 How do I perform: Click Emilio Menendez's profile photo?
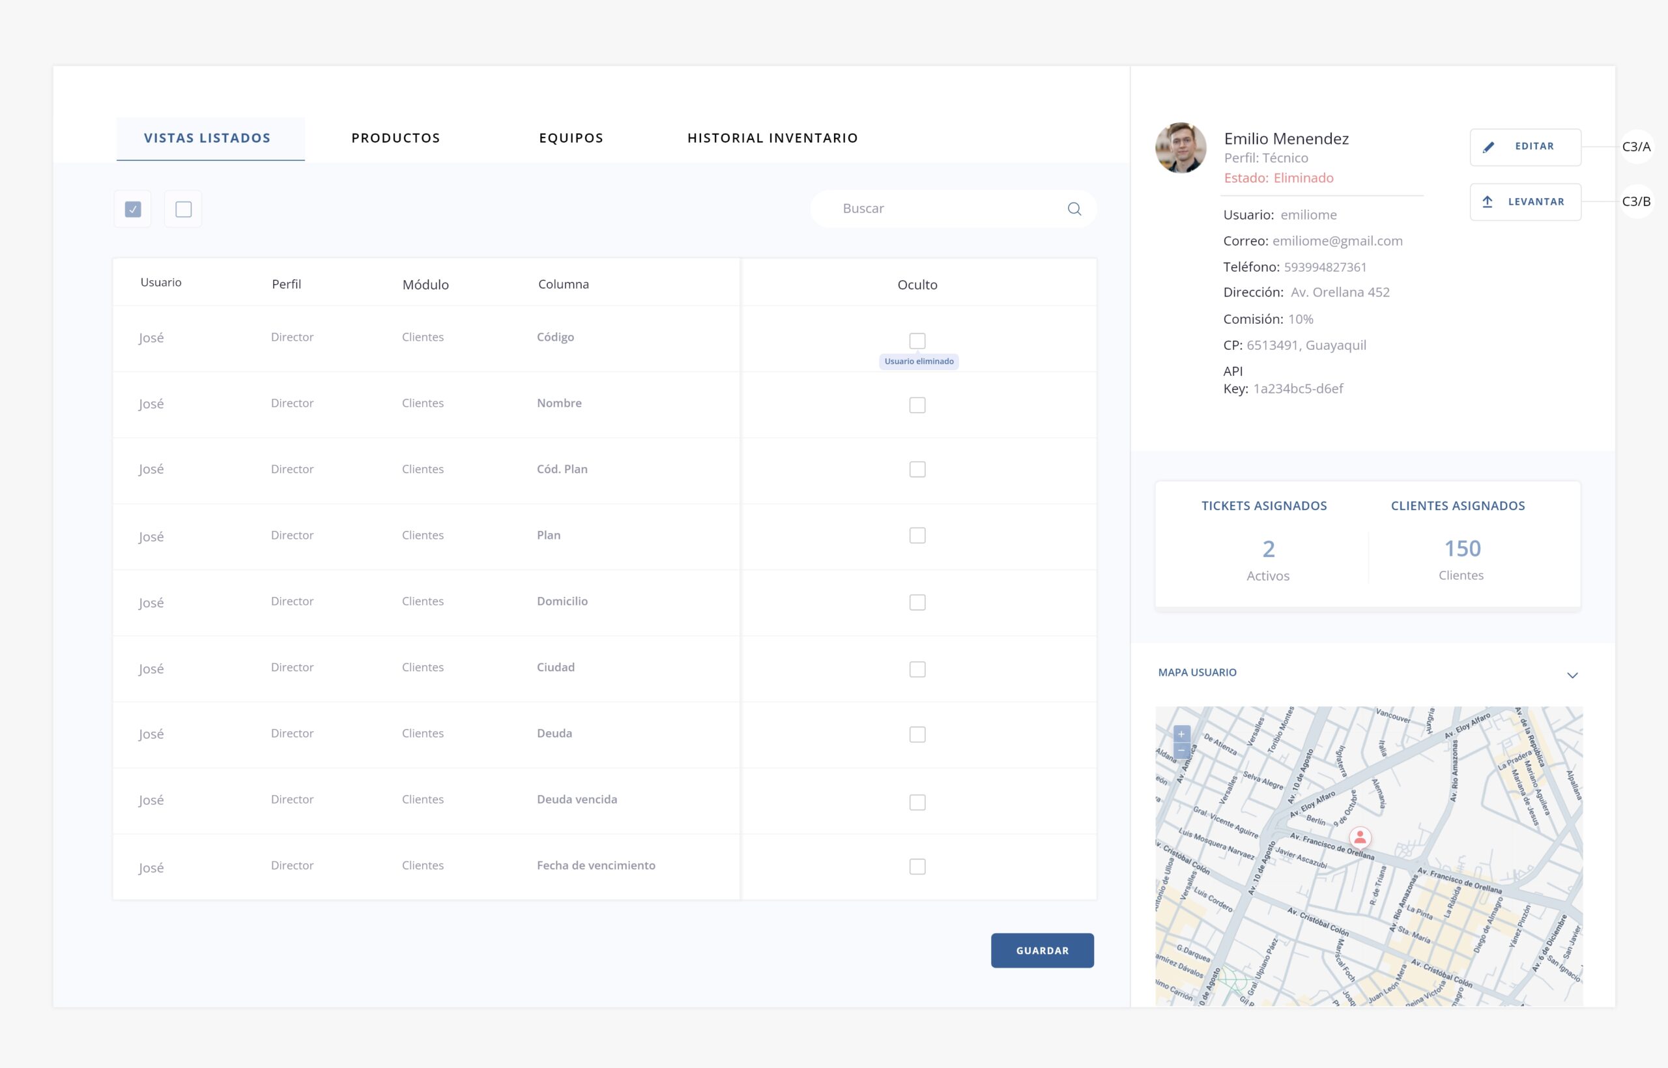(1181, 148)
